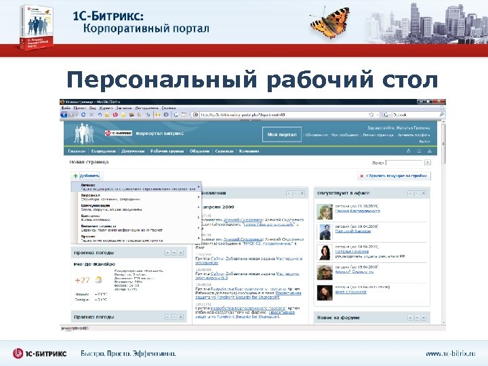Select Коммуникации in the add gadget menu
The image size is (488, 366).
[x=136, y=207]
